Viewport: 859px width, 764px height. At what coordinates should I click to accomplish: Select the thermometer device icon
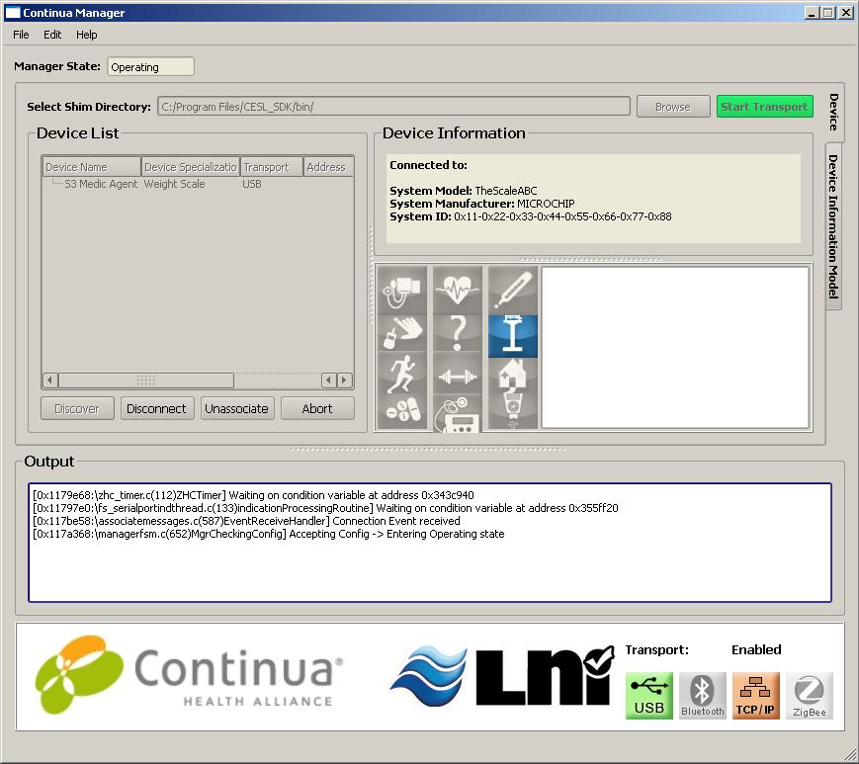tap(513, 291)
